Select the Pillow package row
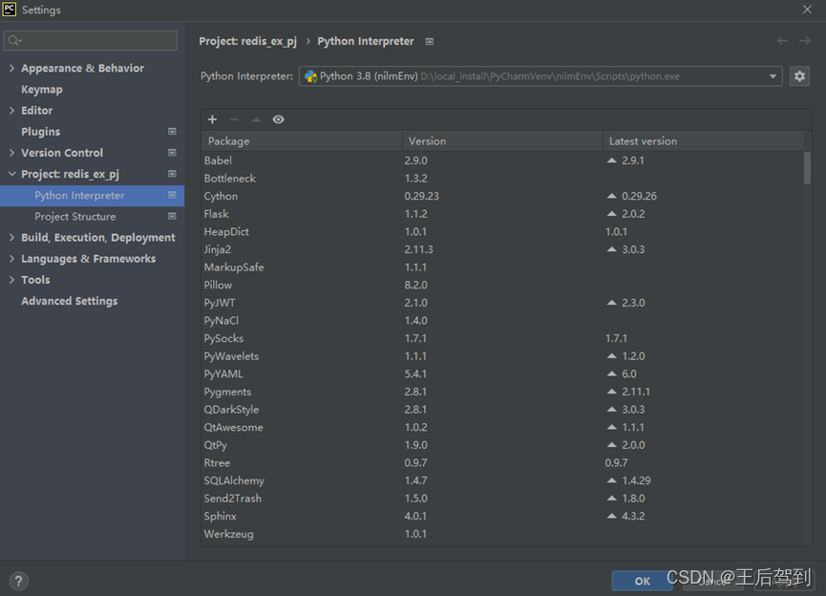 pos(503,285)
